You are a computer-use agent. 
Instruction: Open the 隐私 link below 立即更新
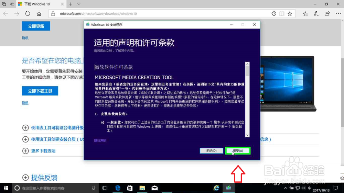pos(25,38)
